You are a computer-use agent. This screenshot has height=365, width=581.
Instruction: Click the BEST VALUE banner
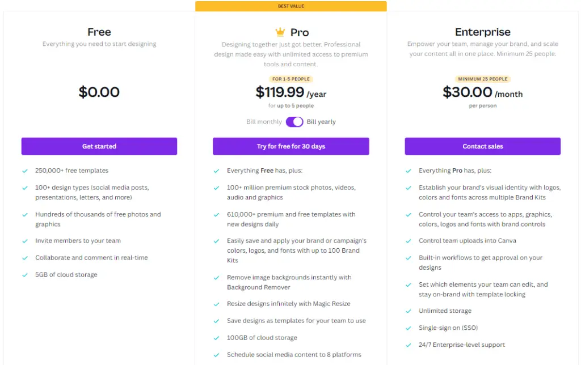[x=291, y=6]
